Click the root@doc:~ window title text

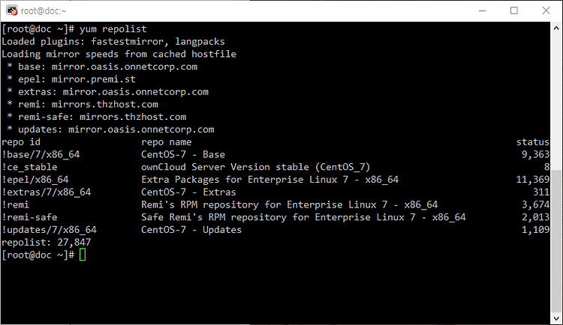pyautogui.click(x=44, y=10)
